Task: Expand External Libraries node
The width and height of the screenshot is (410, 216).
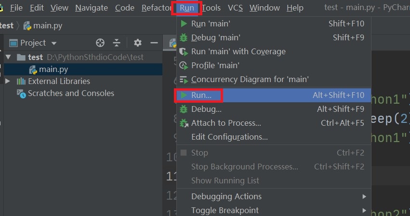Action: coord(8,81)
